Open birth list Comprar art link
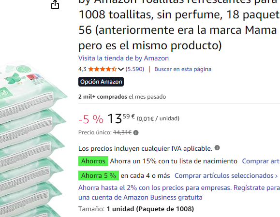The width and height of the screenshot is (280, 217). click(x=261, y=161)
